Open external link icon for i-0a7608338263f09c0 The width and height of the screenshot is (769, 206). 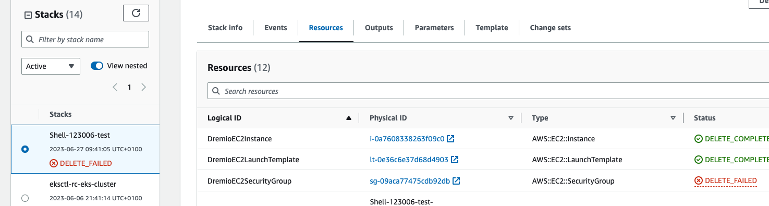click(451, 139)
